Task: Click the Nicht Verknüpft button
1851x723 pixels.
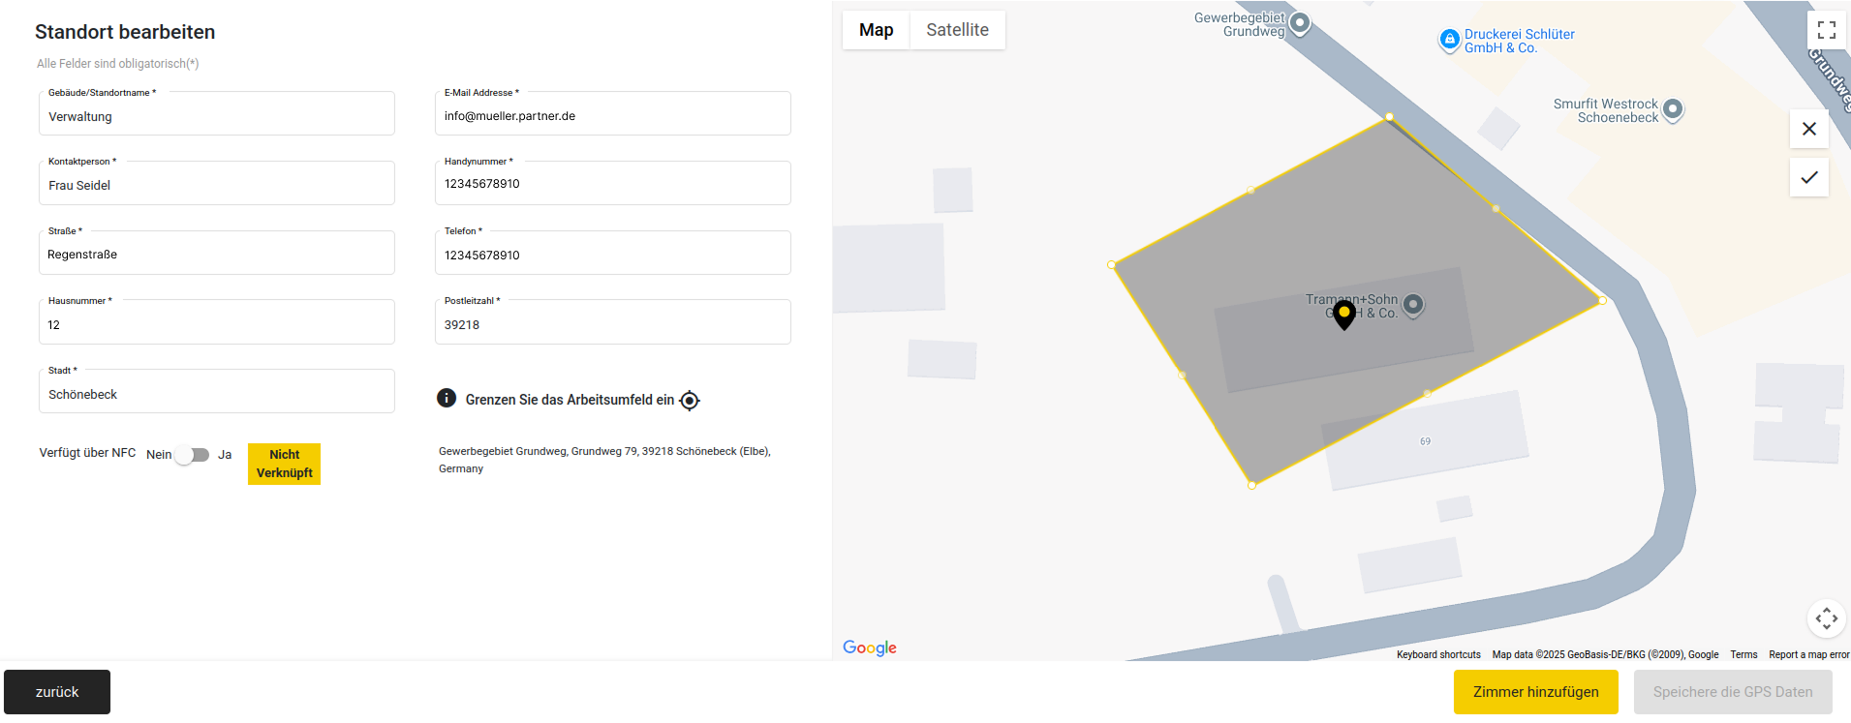Action: pos(284,464)
